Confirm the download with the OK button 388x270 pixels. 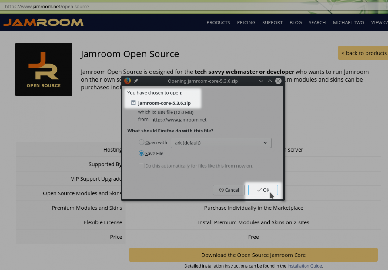tap(263, 190)
